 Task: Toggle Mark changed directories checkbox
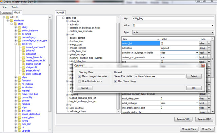point(79,76)
